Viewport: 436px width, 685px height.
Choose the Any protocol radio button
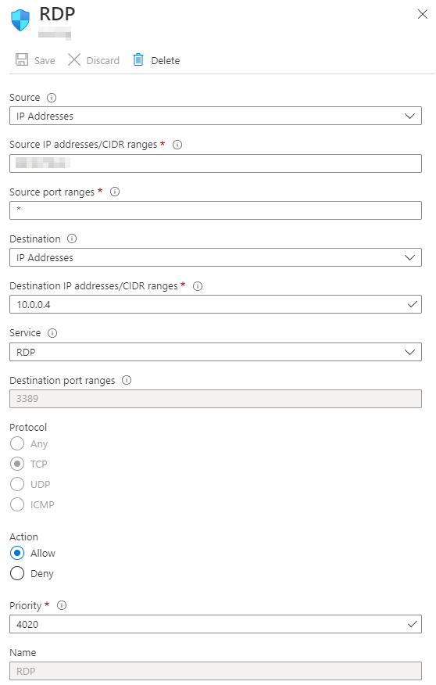[17, 443]
